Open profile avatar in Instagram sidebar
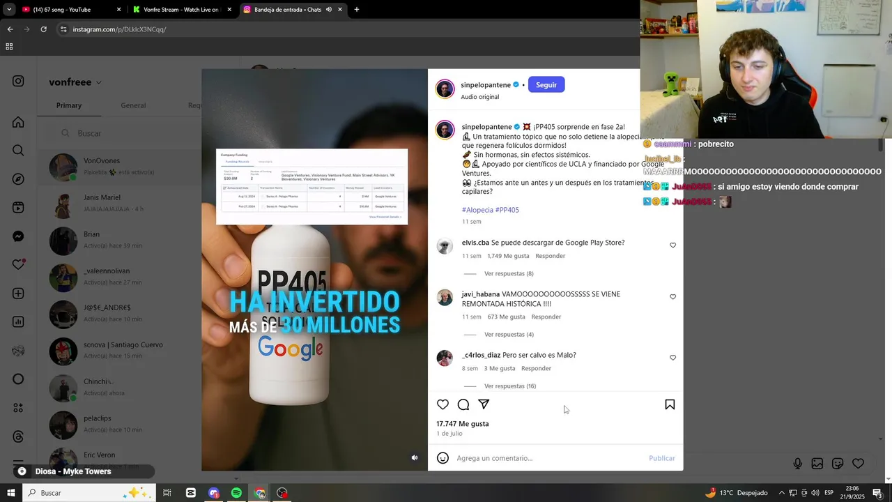The image size is (892, 502). tap(18, 351)
